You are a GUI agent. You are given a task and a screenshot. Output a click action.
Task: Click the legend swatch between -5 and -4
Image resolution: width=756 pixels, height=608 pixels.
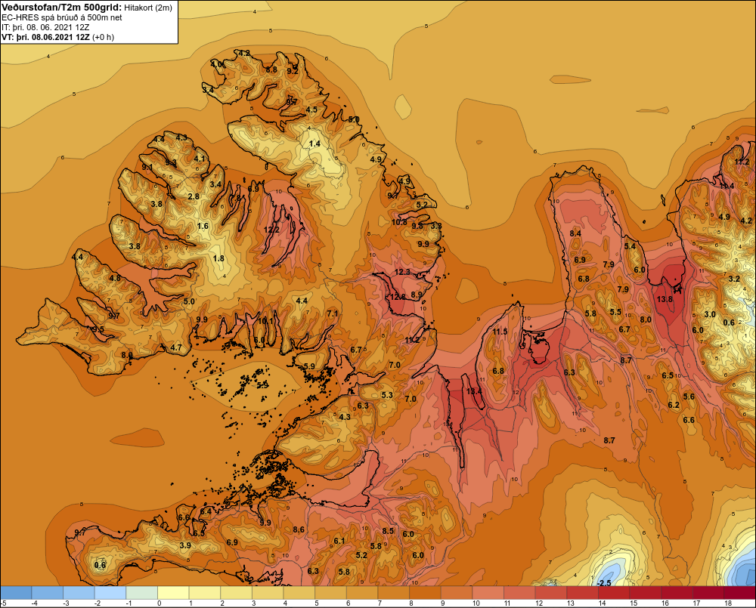point(16,593)
